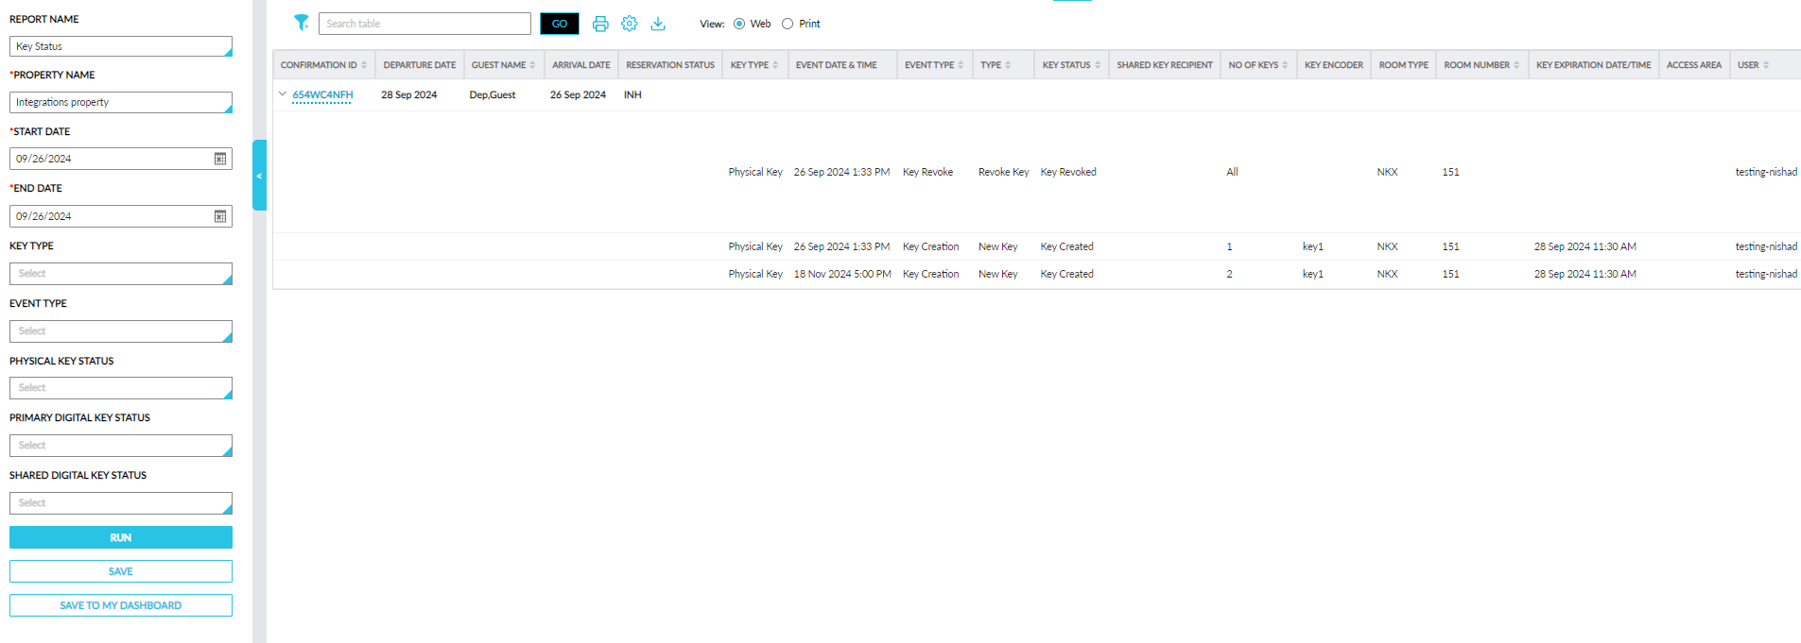The height and width of the screenshot is (643, 1801).
Task: Sort by Type column
Action: click(x=1008, y=65)
